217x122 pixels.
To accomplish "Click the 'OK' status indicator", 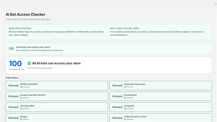I will point(11,49).
